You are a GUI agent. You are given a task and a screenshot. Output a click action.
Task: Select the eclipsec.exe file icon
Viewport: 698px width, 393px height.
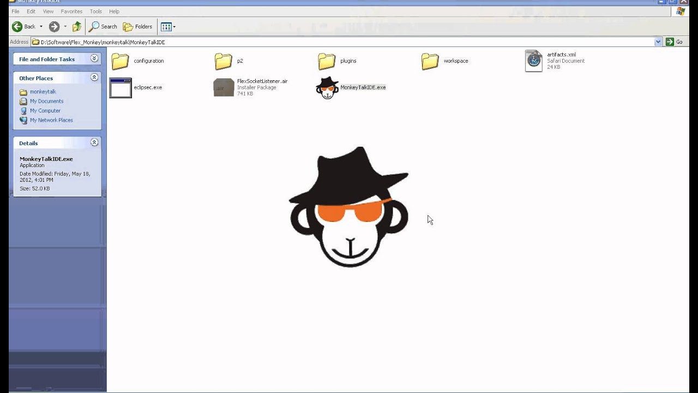[x=121, y=88]
